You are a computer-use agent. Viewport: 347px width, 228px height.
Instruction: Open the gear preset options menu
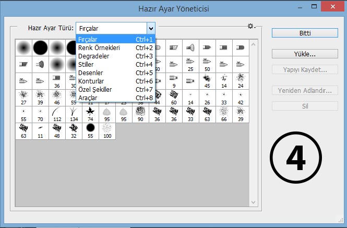(x=252, y=26)
